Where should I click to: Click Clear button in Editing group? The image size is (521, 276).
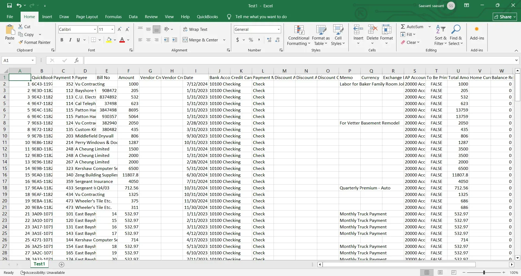coord(410,42)
